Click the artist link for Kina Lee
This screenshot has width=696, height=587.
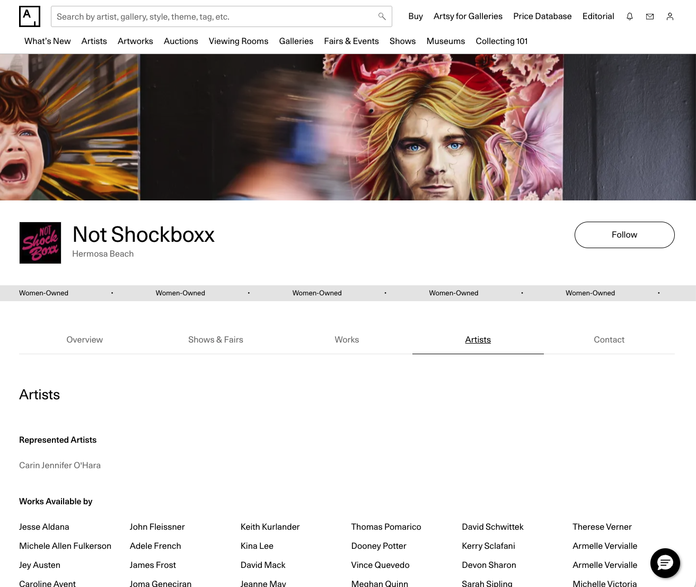point(257,546)
